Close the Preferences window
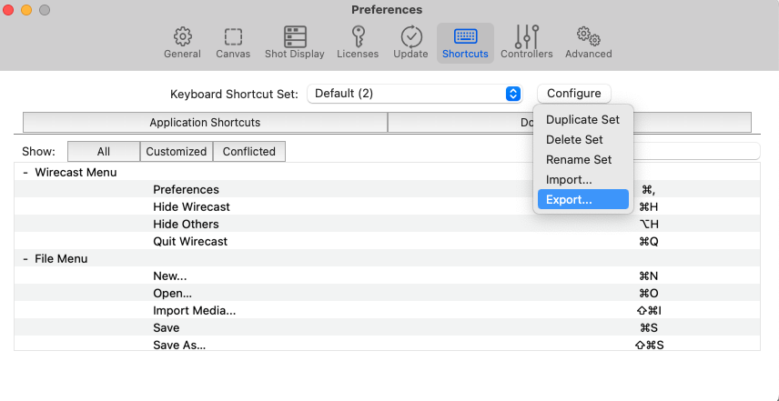779x401 pixels. pos(8,9)
